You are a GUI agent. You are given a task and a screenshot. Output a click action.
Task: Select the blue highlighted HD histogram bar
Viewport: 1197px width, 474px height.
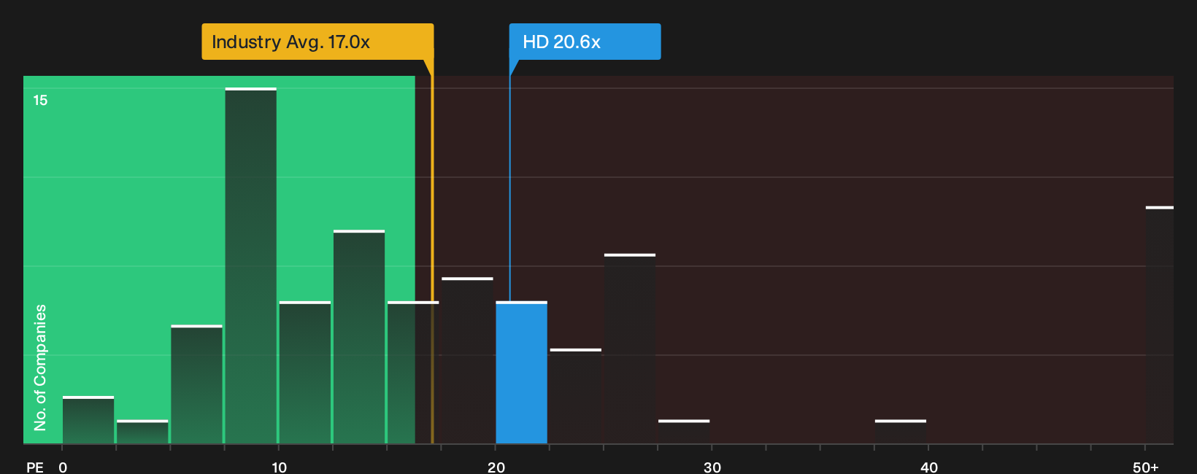click(522, 373)
